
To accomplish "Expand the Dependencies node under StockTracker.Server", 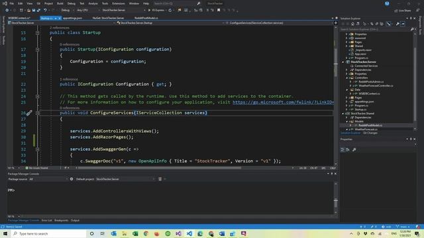I will 346,70.
